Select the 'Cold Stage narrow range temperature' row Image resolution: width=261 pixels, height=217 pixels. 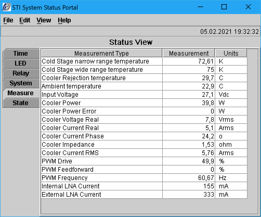pyautogui.click(x=144, y=61)
